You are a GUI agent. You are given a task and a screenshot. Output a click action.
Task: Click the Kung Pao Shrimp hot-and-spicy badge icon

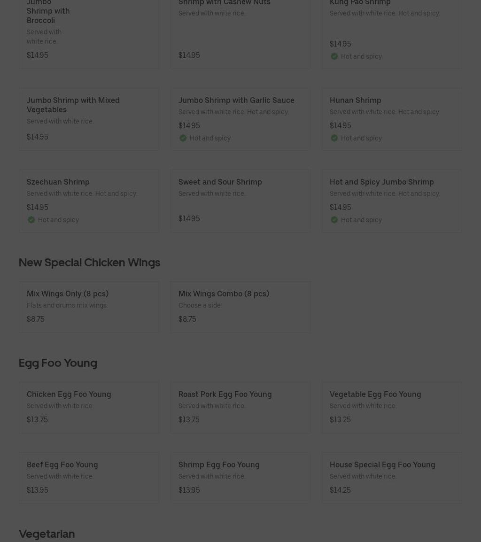[334, 56]
